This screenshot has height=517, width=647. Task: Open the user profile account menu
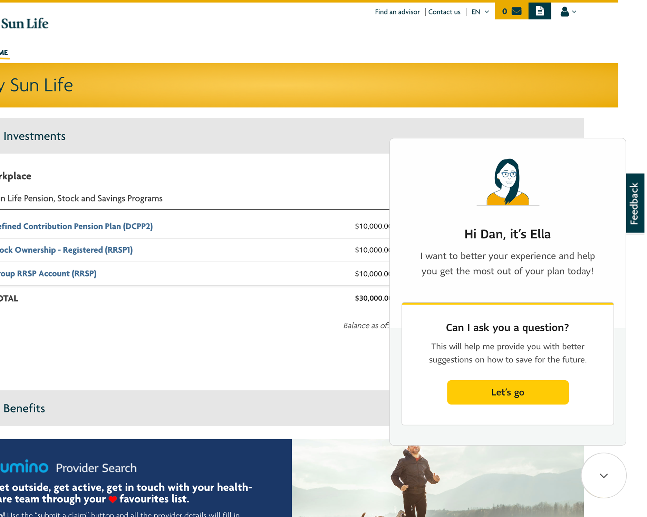568,12
